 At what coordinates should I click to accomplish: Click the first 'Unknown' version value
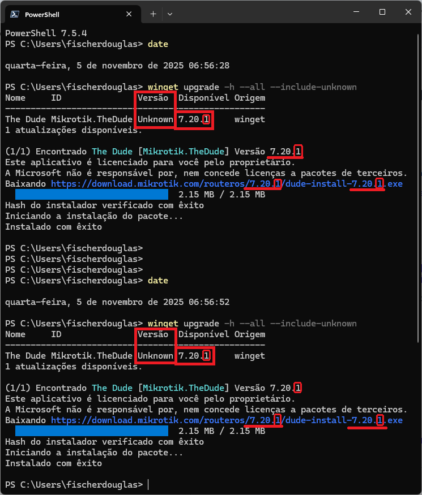(155, 119)
